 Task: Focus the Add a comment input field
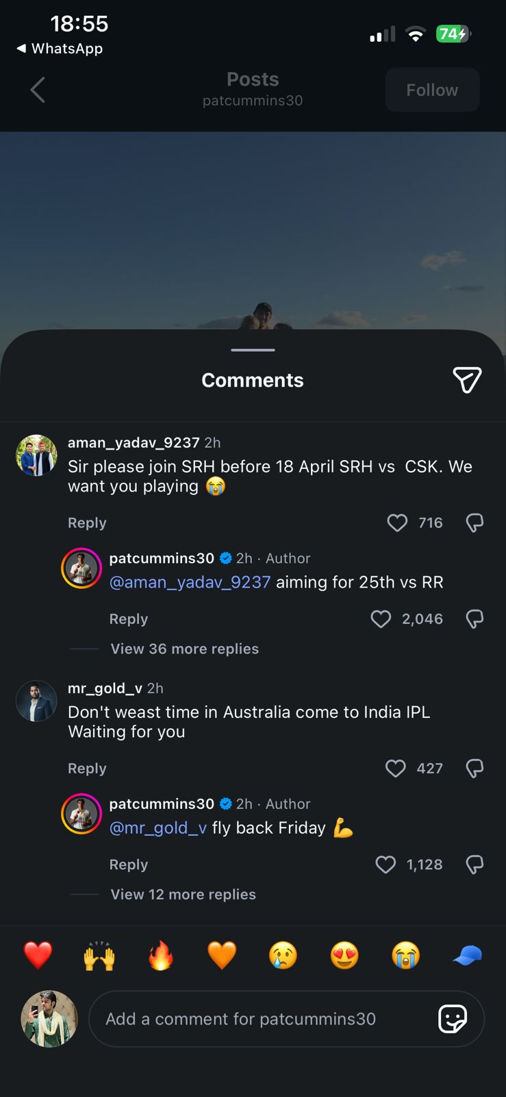(x=260, y=1019)
